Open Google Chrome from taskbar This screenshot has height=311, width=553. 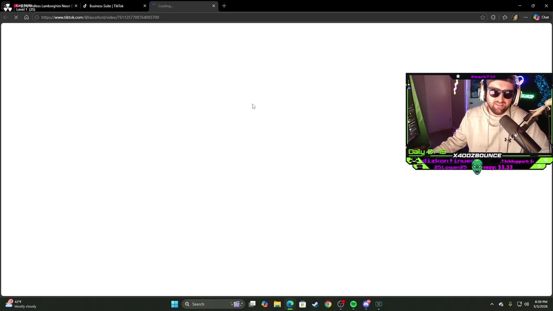coord(328,304)
